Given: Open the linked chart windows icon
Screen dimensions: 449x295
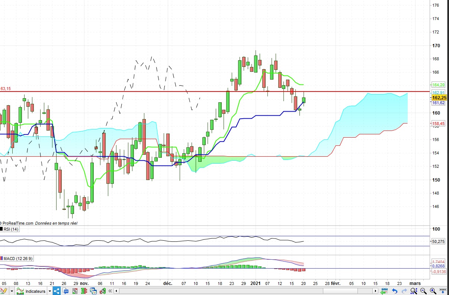Looking at the screenshot, I should [93, 291].
